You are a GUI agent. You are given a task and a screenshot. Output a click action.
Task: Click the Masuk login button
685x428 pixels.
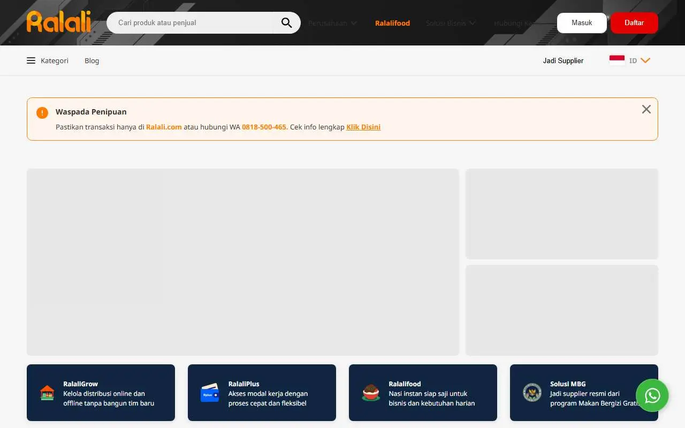582,23
